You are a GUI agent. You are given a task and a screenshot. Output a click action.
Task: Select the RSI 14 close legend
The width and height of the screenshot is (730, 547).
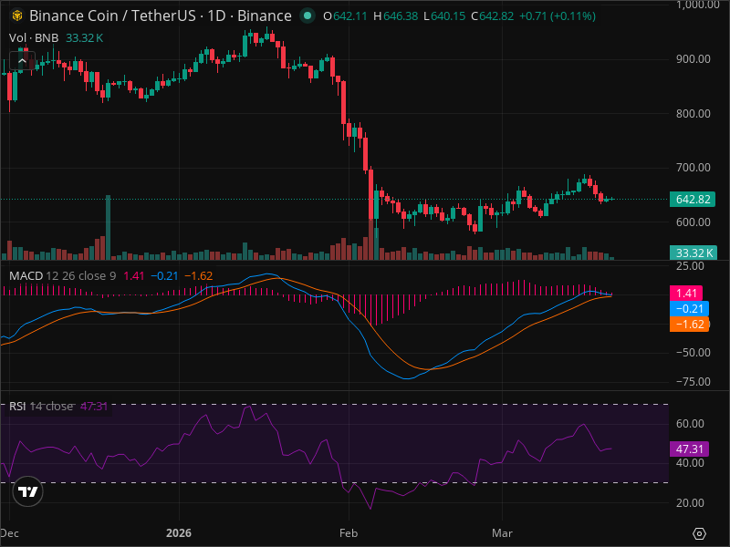pyautogui.click(x=41, y=406)
